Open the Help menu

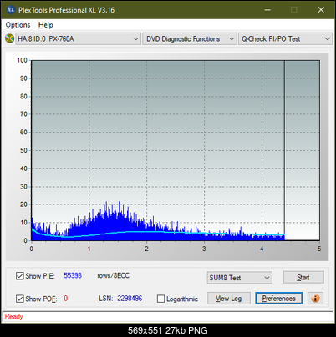(x=46, y=25)
